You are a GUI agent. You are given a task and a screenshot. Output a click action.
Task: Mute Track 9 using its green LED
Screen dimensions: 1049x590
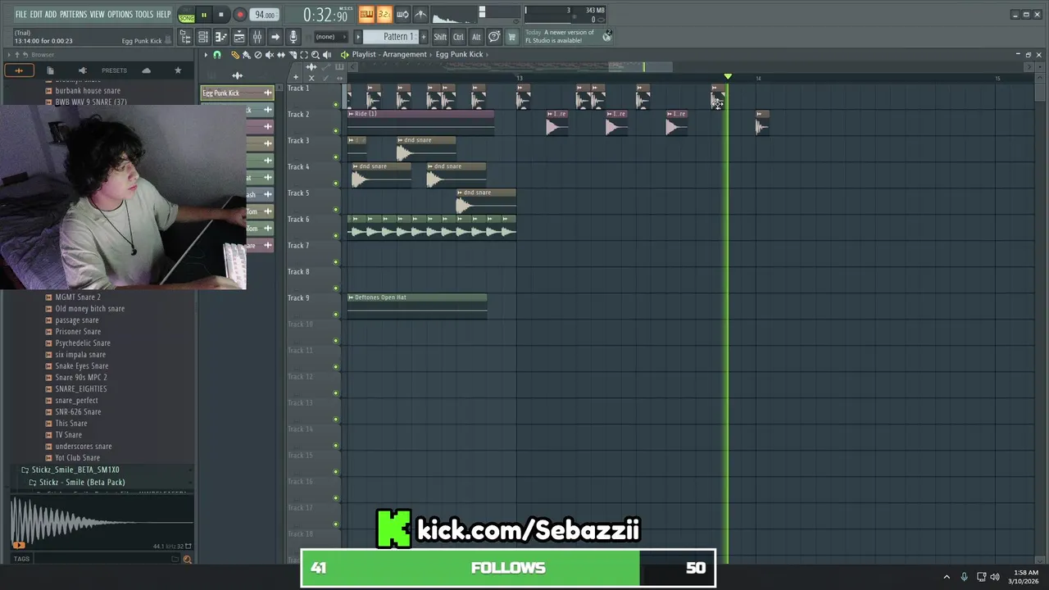click(x=336, y=315)
